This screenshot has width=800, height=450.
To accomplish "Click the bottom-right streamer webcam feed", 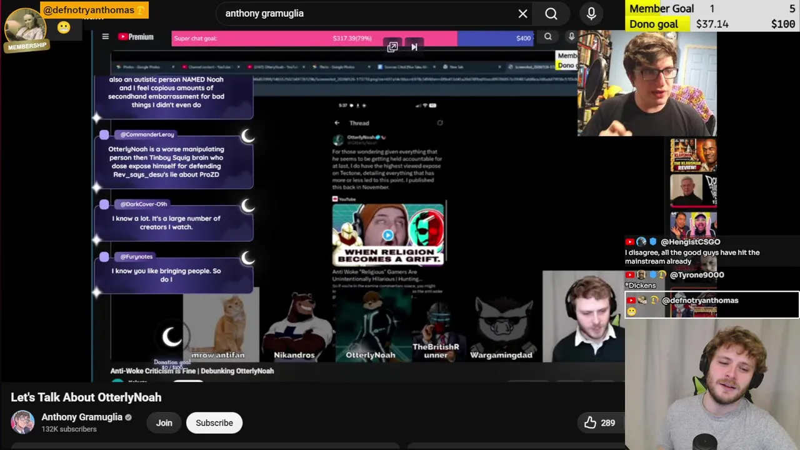I will pos(712,384).
